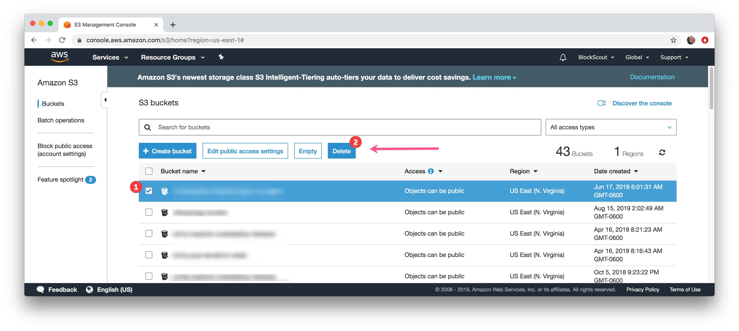Click the English (US) language selector
The image size is (739, 331).
pyautogui.click(x=115, y=290)
